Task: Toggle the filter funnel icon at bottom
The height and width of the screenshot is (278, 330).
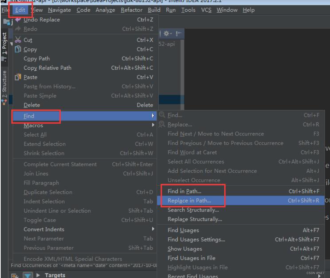Action: pyautogui.click(x=27, y=275)
